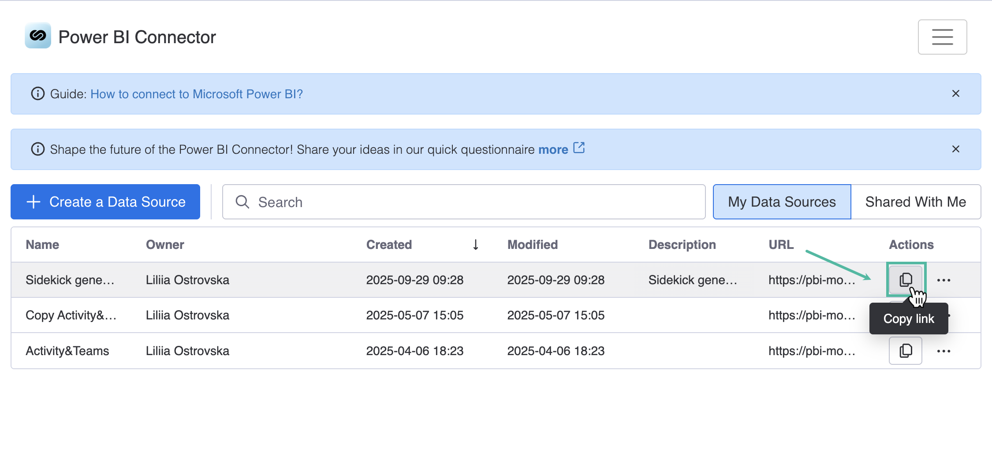Open the hamburger menu

(x=942, y=37)
